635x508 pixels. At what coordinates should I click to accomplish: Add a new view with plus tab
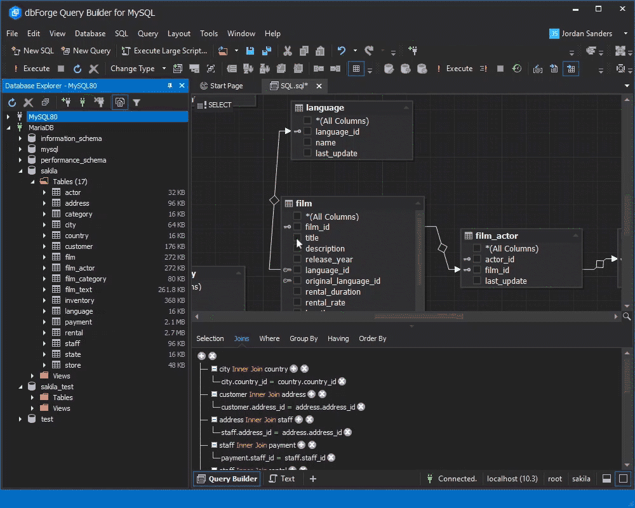point(312,479)
